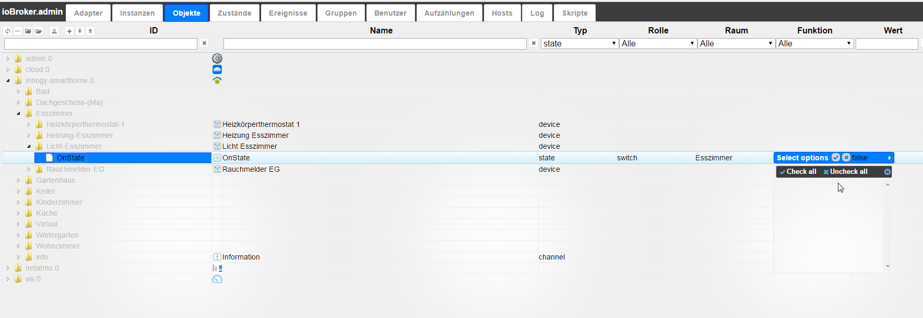Check all options in dropdown popup
Screen dimensions: 923x318
(x=798, y=172)
